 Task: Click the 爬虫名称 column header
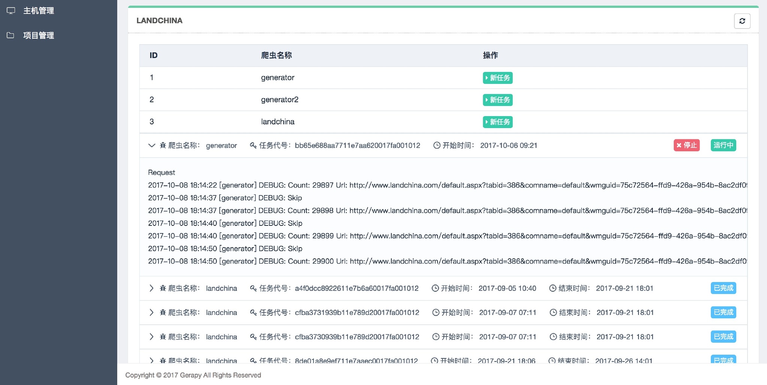(x=276, y=55)
